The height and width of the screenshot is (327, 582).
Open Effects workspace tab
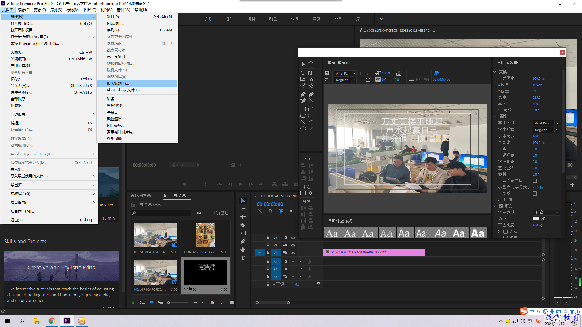click(295, 19)
